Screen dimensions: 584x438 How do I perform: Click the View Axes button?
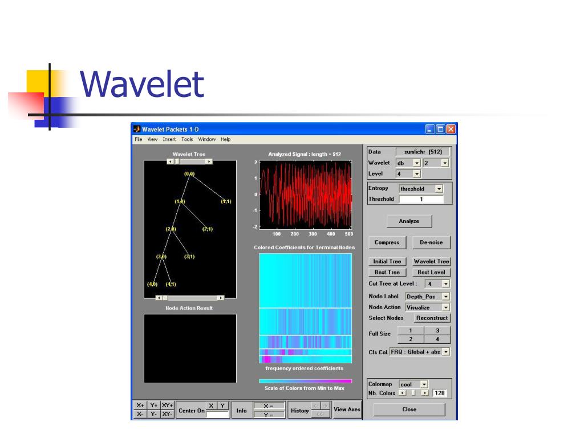click(347, 409)
